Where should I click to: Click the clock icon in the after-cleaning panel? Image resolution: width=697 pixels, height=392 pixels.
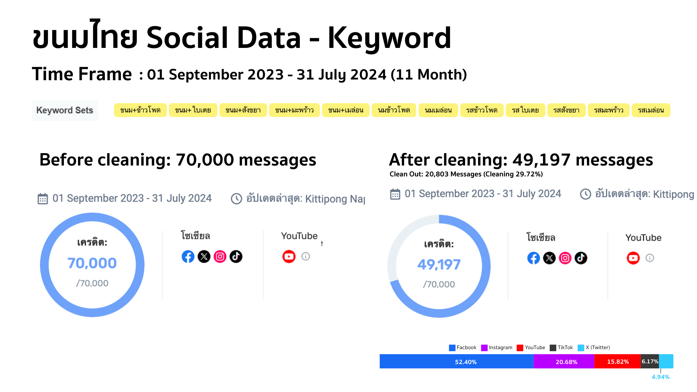586,194
